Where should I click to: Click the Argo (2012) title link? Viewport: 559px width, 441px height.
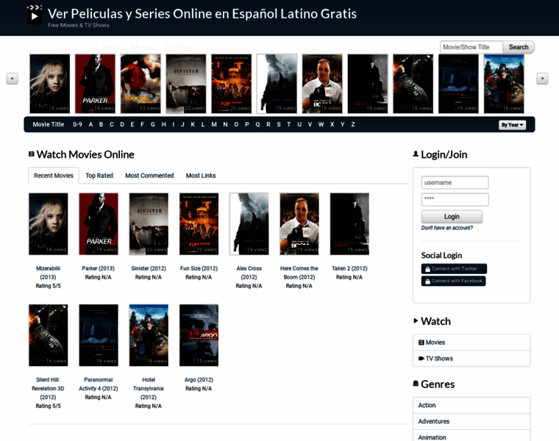199,380
